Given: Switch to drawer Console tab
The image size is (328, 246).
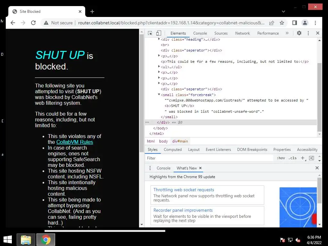Looking at the screenshot, I should pyautogui.click(x=163, y=168).
